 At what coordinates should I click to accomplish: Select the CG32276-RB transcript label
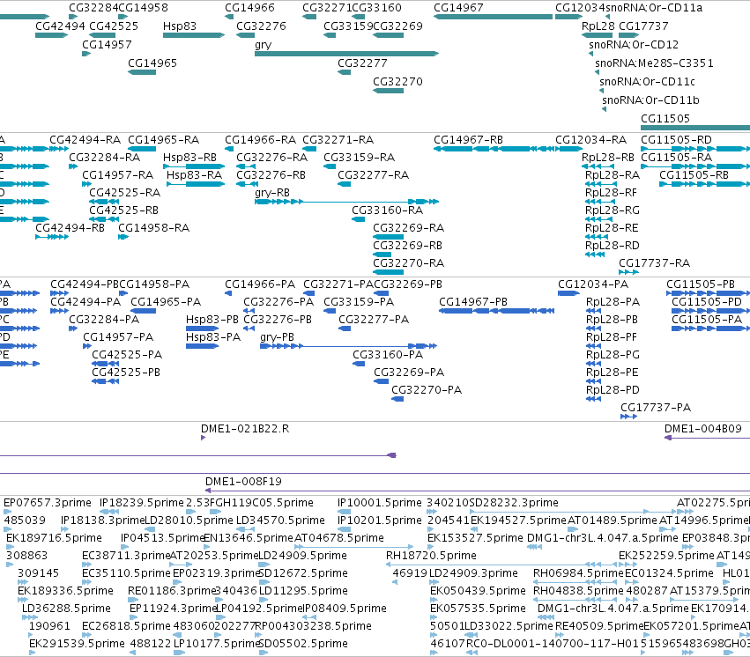[x=271, y=175]
